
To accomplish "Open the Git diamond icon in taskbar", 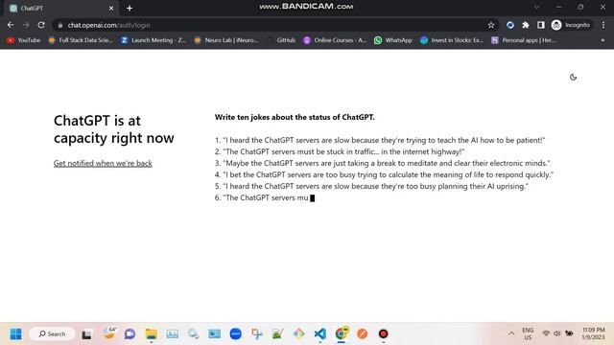I will click(298, 333).
